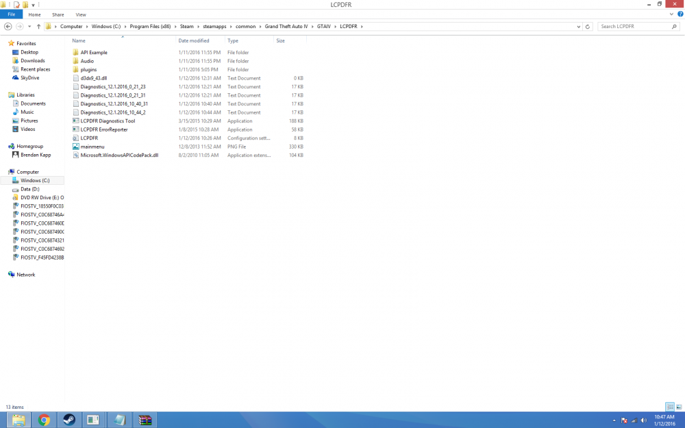Select Diagnostics_12.1.2016_0_21_23 text file
Screen dimensions: 685x428
(113, 87)
